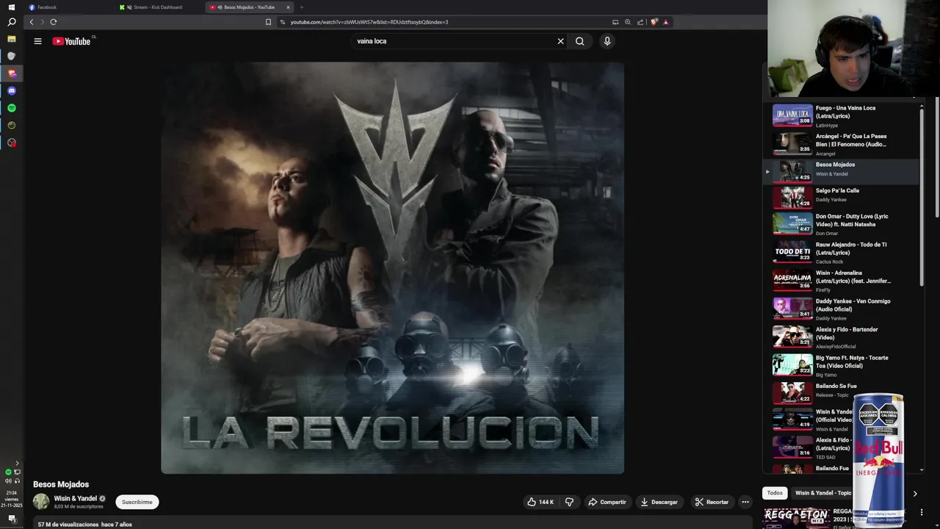
Task: Select Wisin & Yandel - Topic chip
Action: point(823,493)
